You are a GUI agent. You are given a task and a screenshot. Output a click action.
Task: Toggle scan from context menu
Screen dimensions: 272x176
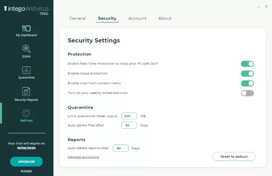point(247,83)
